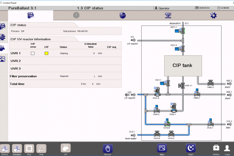Open the settings gear tab

(x=213, y=15)
